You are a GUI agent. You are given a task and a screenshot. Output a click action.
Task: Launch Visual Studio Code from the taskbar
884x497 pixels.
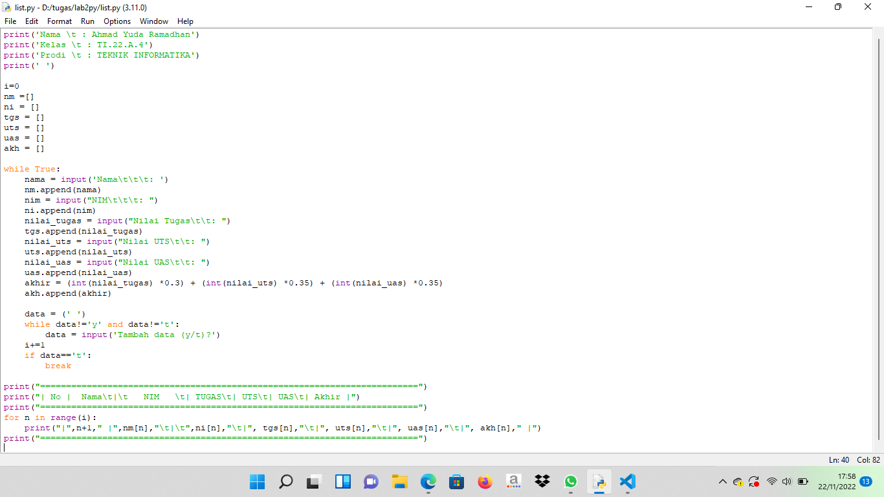(627, 481)
